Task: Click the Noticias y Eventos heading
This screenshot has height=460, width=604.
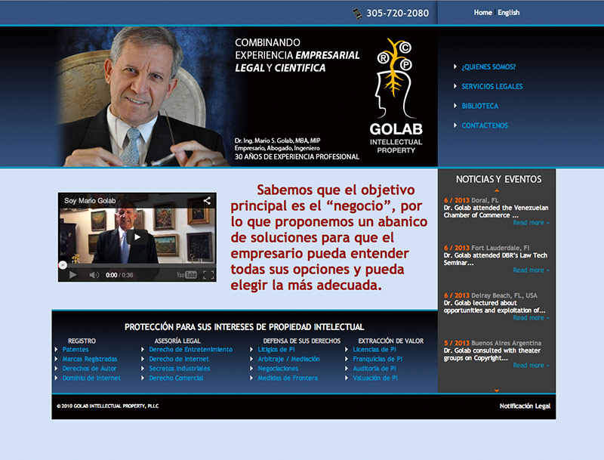Action: [498, 180]
